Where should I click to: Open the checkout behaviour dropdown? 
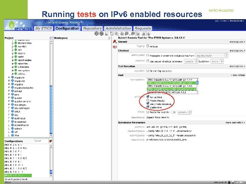191,61
